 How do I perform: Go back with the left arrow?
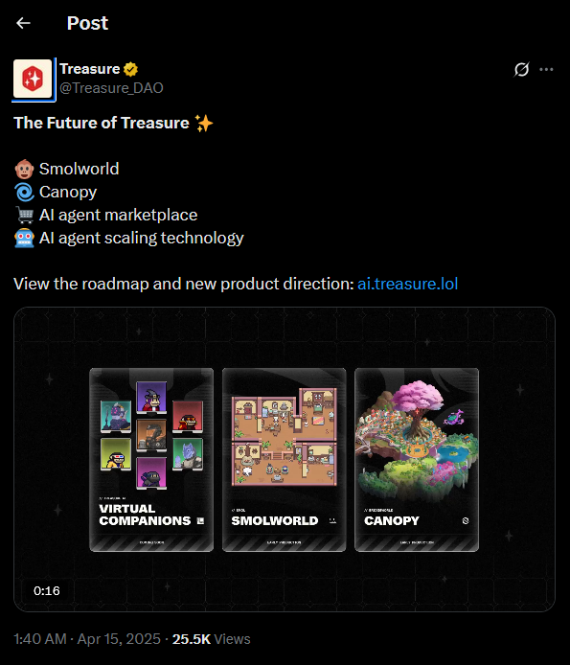pos(23,23)
